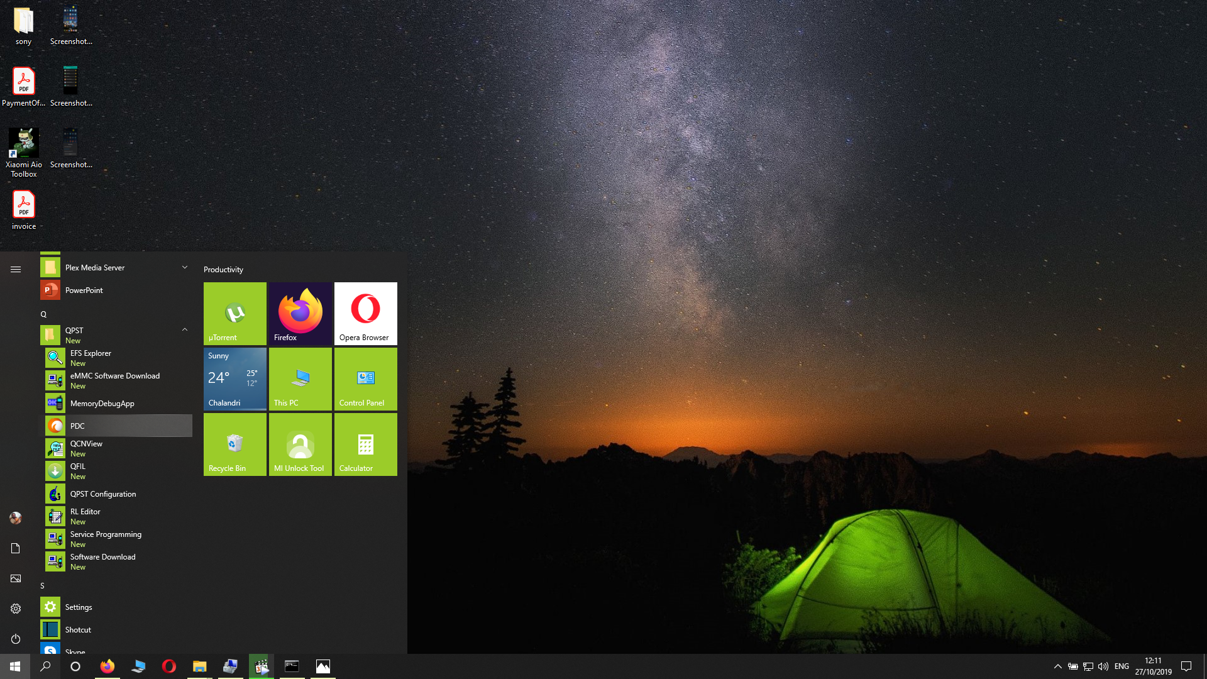
Task: Expand the Start menu hamburger navigation
Action: tap(16, 269)
